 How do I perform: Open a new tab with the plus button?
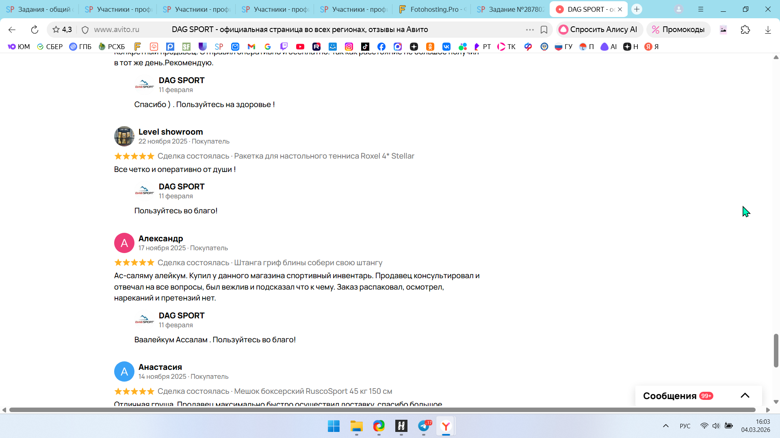point(637,9)
